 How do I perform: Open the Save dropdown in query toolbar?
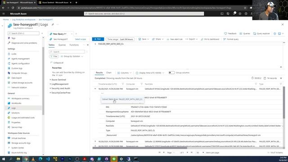(x=144, y=39)
